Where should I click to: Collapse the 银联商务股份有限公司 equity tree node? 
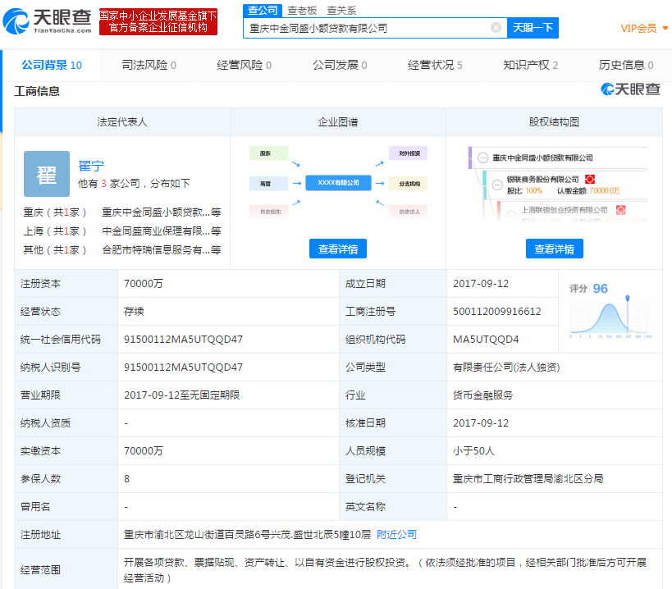point(497,185)
